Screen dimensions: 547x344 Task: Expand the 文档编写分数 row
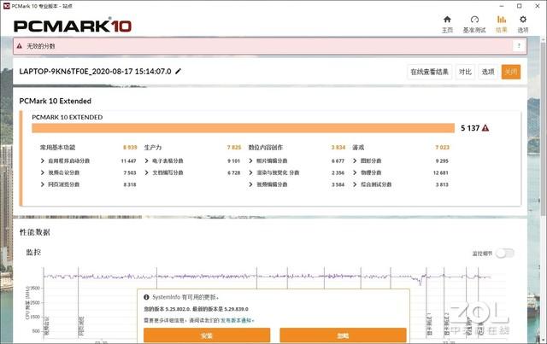click(146, 172)
